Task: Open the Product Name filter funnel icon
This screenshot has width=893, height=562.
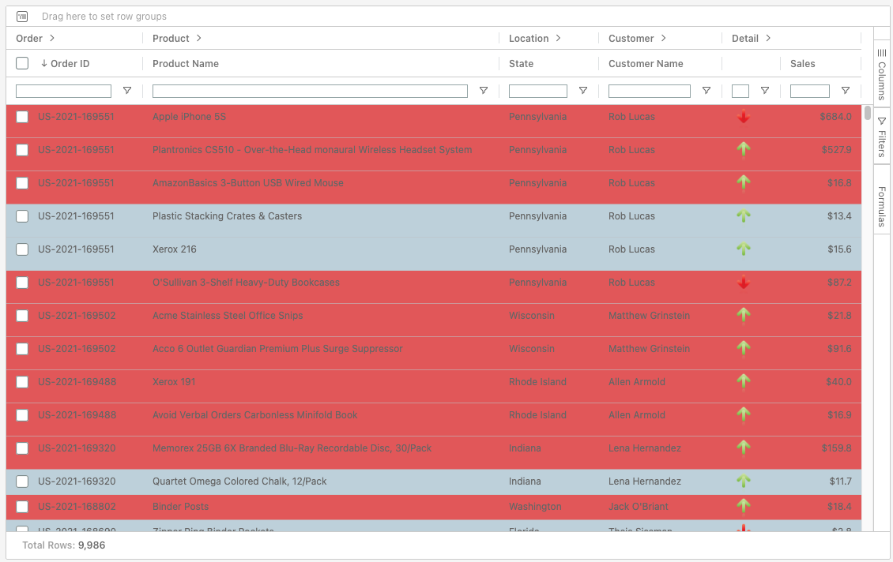Action: point(484,91)
